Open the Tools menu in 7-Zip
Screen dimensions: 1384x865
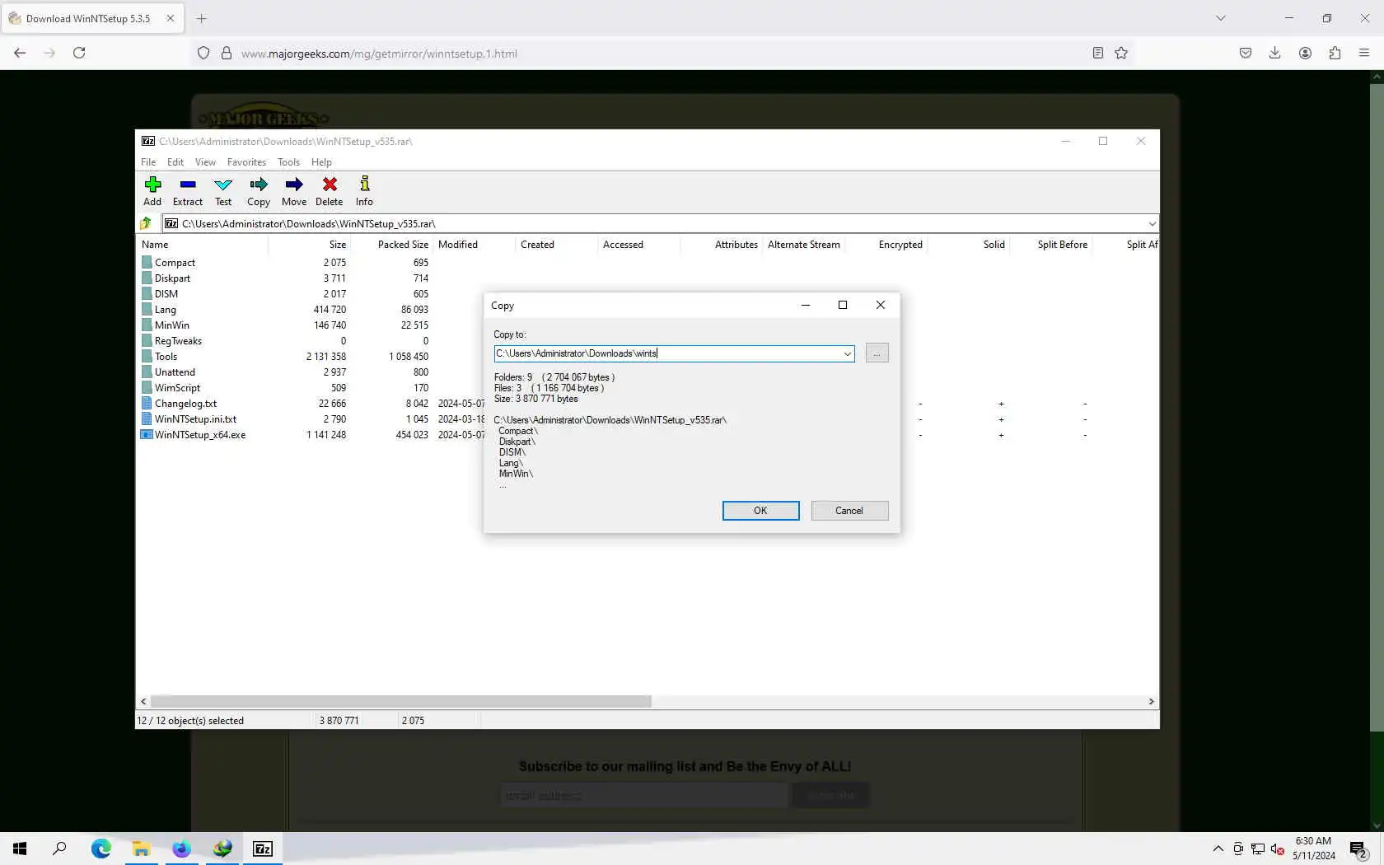tap(288, 162)
